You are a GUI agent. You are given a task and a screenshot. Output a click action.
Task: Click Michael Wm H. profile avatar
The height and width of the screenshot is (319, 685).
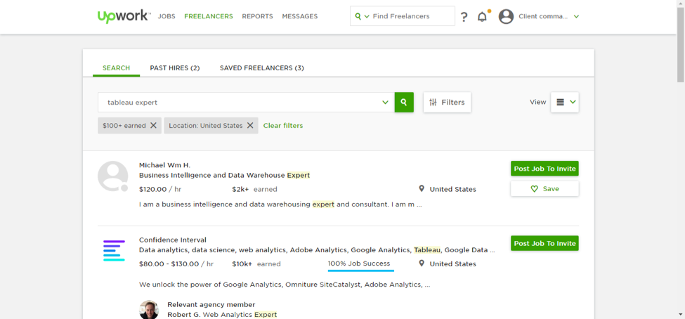[112, 176]
